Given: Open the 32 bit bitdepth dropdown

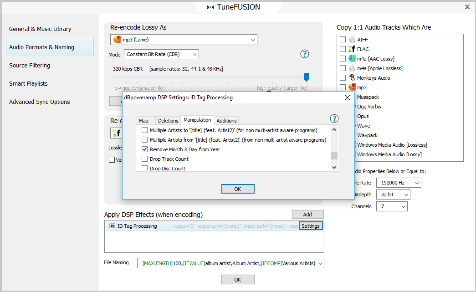Looking at the screenshot, I should point(393,195).
